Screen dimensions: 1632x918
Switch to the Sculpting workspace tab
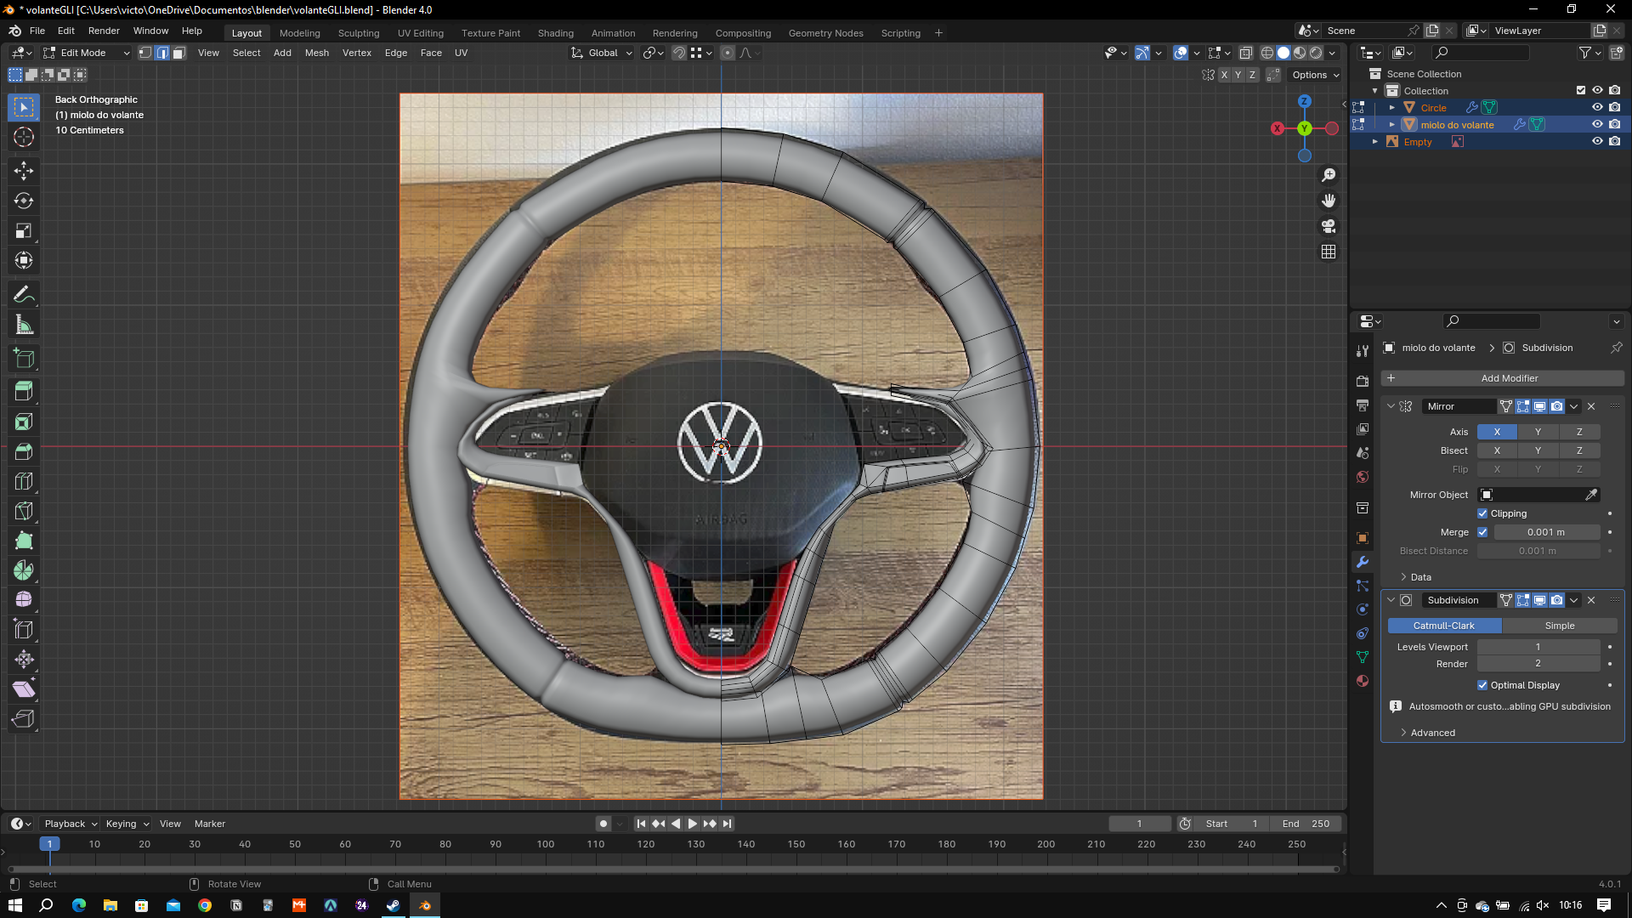tap(358, 33)
